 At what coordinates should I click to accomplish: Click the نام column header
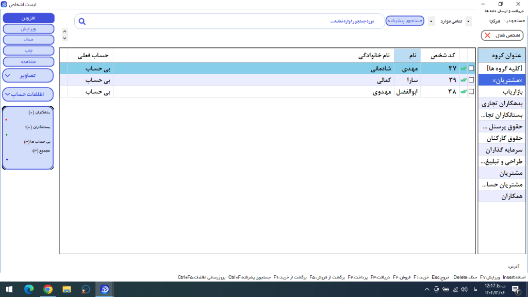click(407, 55)
